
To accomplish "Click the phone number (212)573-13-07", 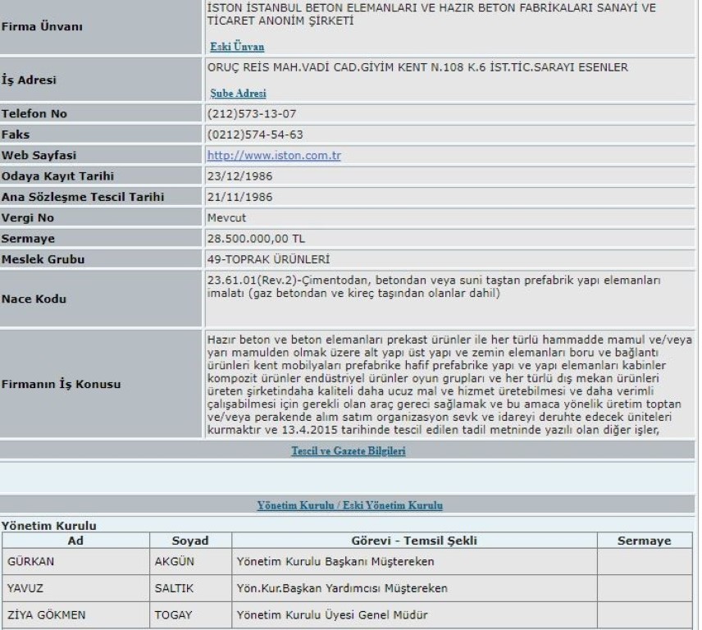I will [244, 114].
